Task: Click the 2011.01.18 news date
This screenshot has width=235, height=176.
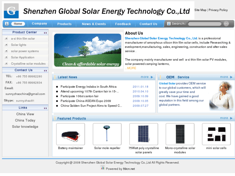Action: 140,87
